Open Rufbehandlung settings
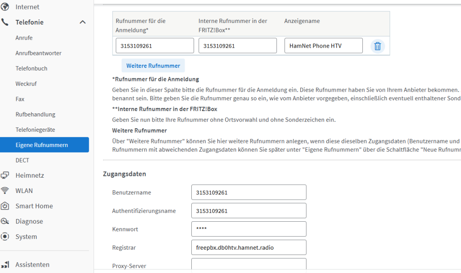Viewport: 461px width, 273px height. [x=35, y=114]
